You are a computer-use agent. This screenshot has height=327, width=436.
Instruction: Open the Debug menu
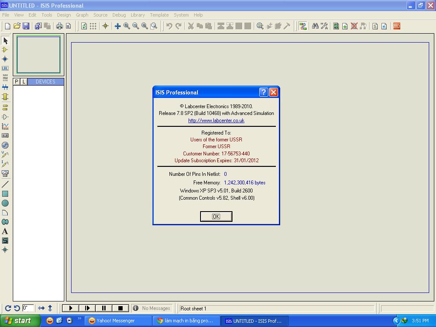[119, 15]
